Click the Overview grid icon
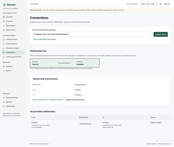 (4, 17)
